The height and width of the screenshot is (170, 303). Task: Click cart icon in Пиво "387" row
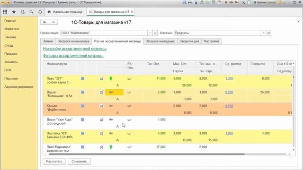coord(101,78)
